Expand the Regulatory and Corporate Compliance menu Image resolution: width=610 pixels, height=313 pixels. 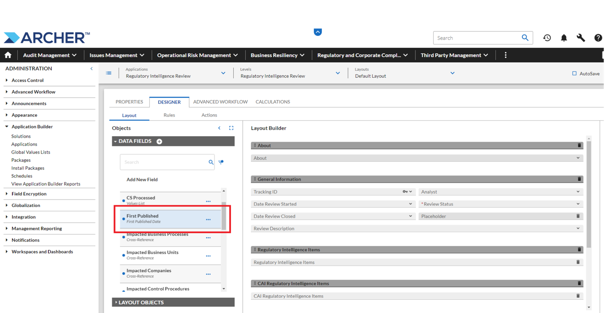coord(363,55)
